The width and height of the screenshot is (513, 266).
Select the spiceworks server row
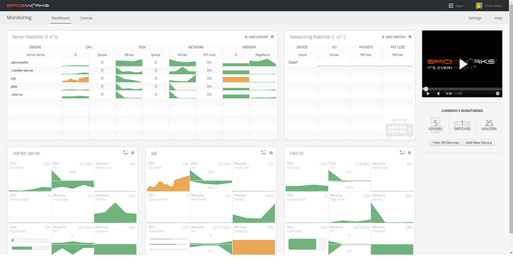[142, 62]
